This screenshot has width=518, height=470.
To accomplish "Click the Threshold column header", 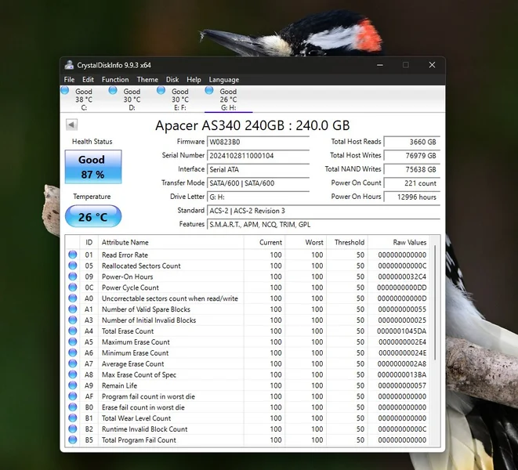I will pyautogui.click(x=347, y=242).
